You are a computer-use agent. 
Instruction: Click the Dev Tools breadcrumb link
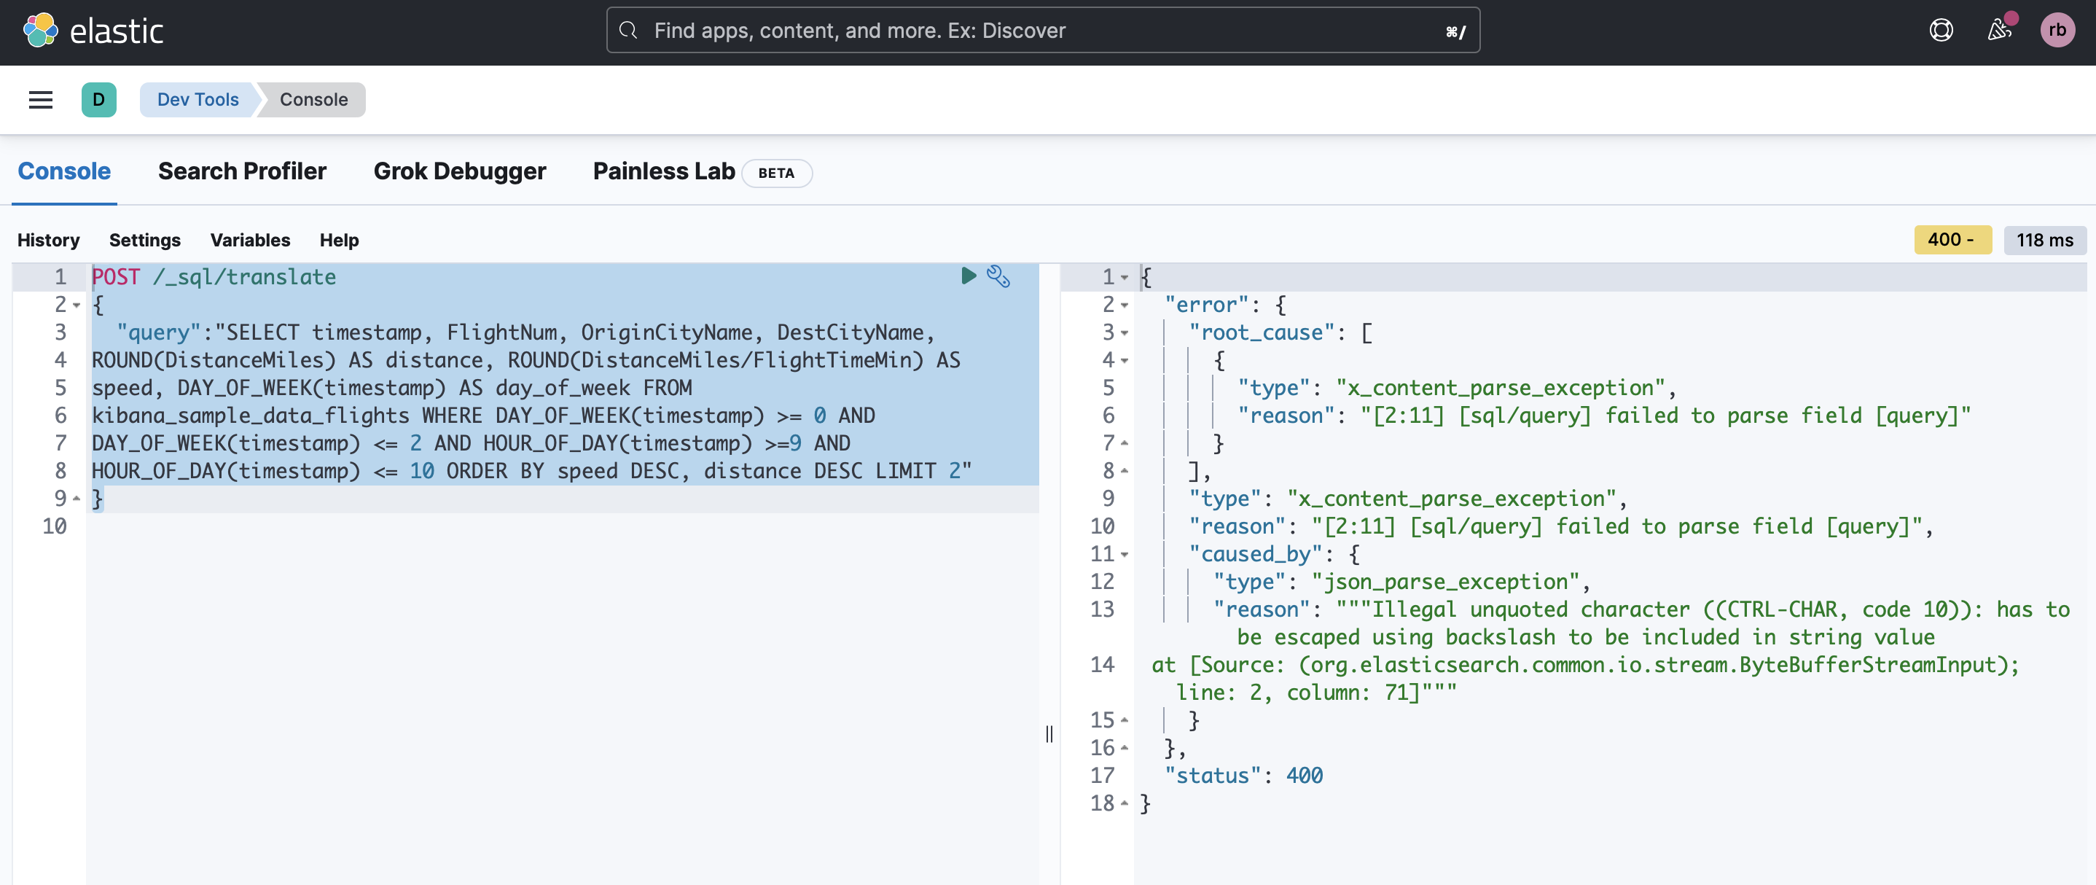click(x=197, y=99)
